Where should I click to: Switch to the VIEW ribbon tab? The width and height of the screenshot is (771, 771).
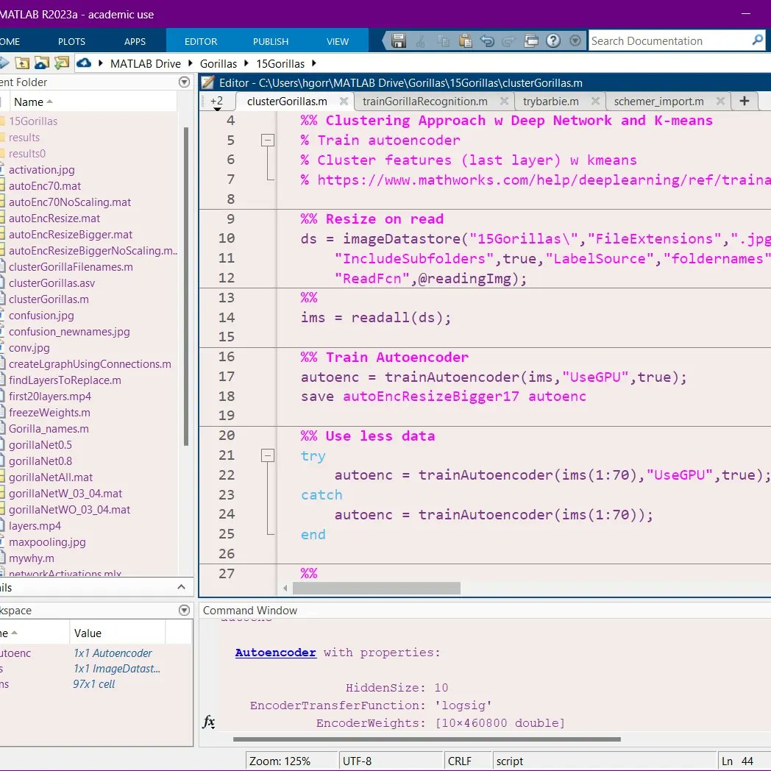click(x=337, y=41)
